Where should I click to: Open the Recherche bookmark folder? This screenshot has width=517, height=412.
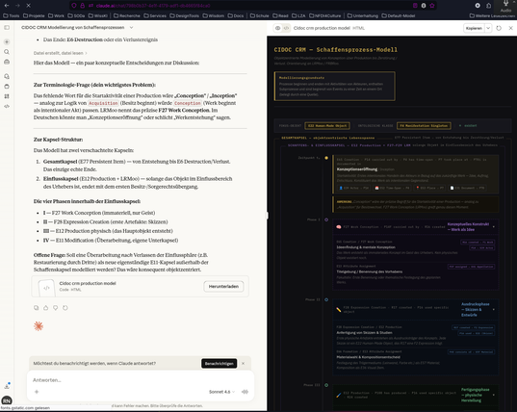127,15
